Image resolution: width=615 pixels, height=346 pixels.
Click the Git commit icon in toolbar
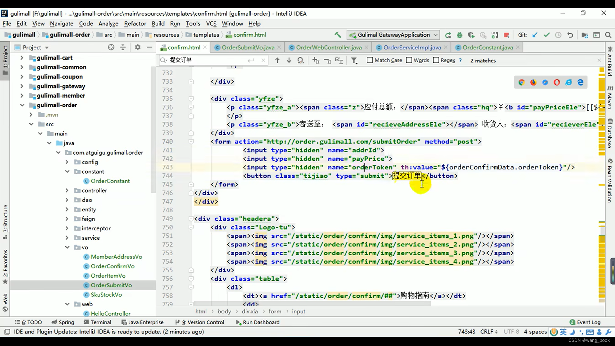(x=546, y=35)
